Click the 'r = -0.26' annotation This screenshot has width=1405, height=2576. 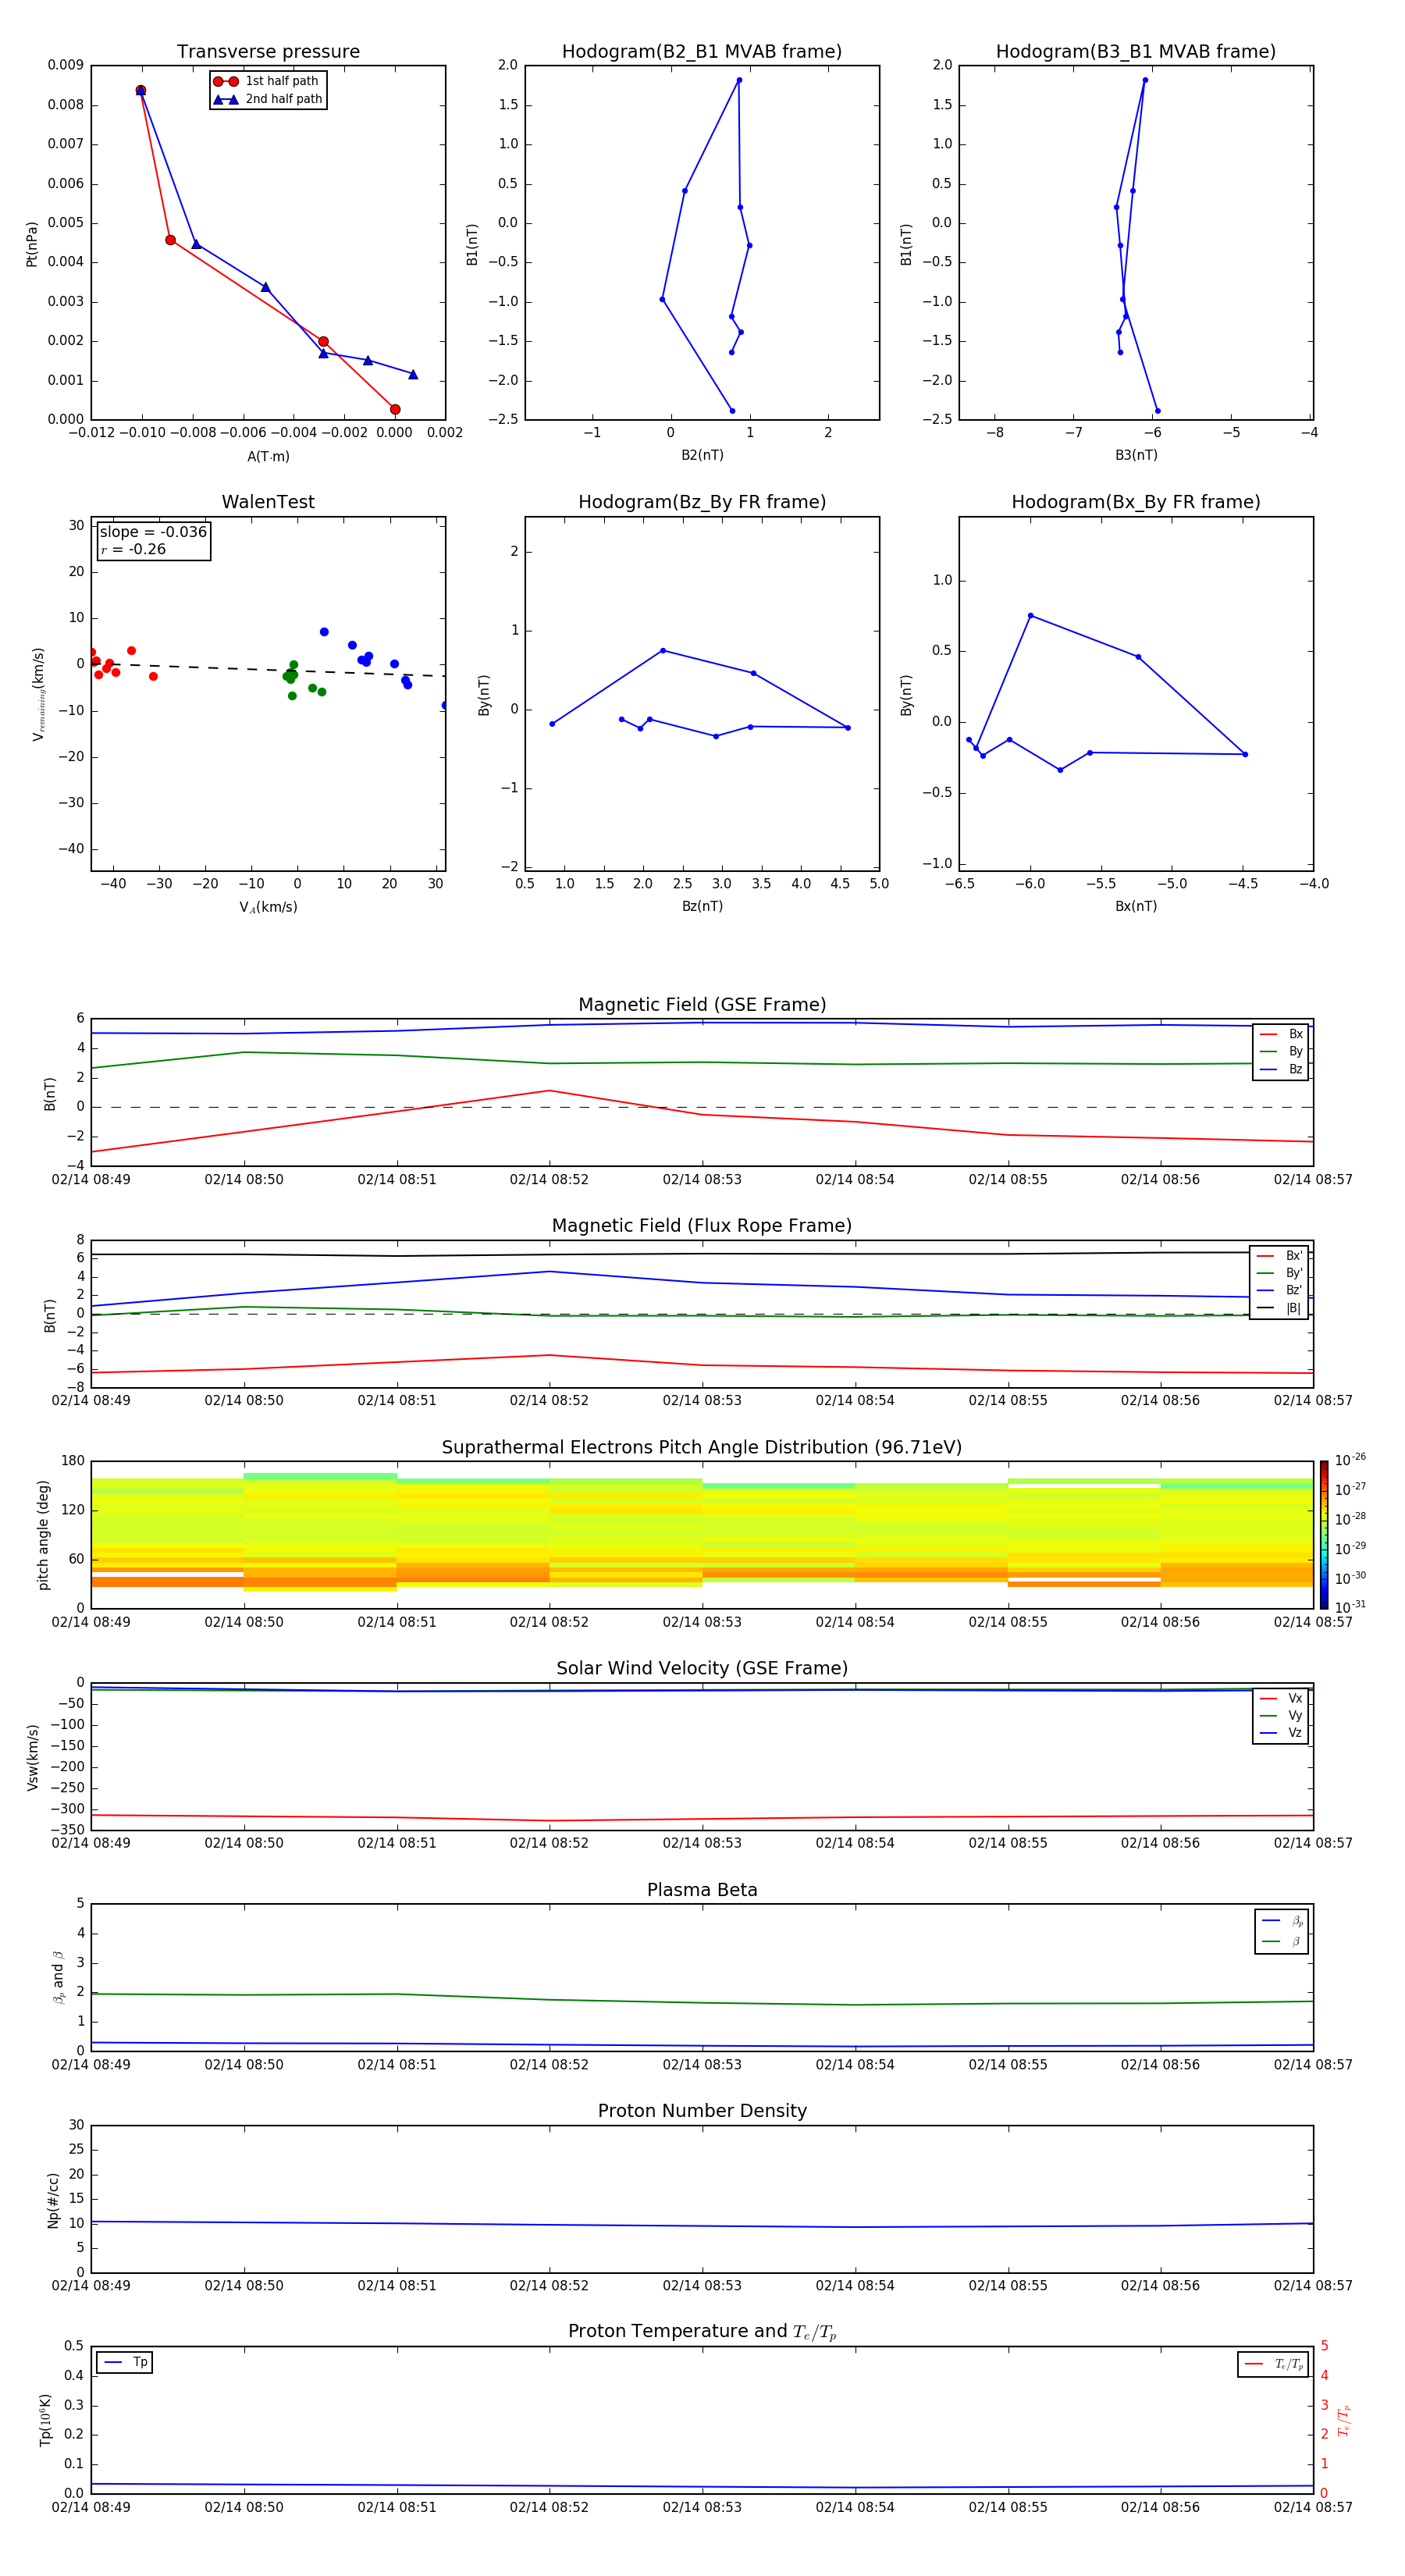point(133,549)
